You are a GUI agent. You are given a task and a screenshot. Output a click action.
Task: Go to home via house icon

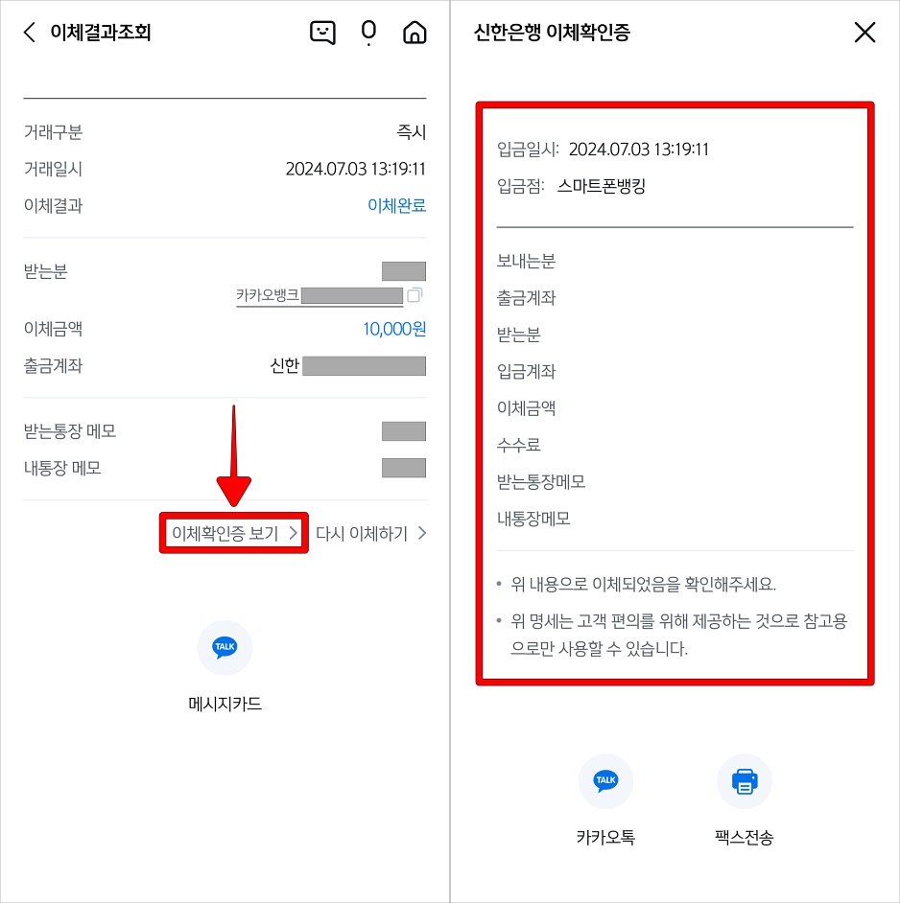414,33
